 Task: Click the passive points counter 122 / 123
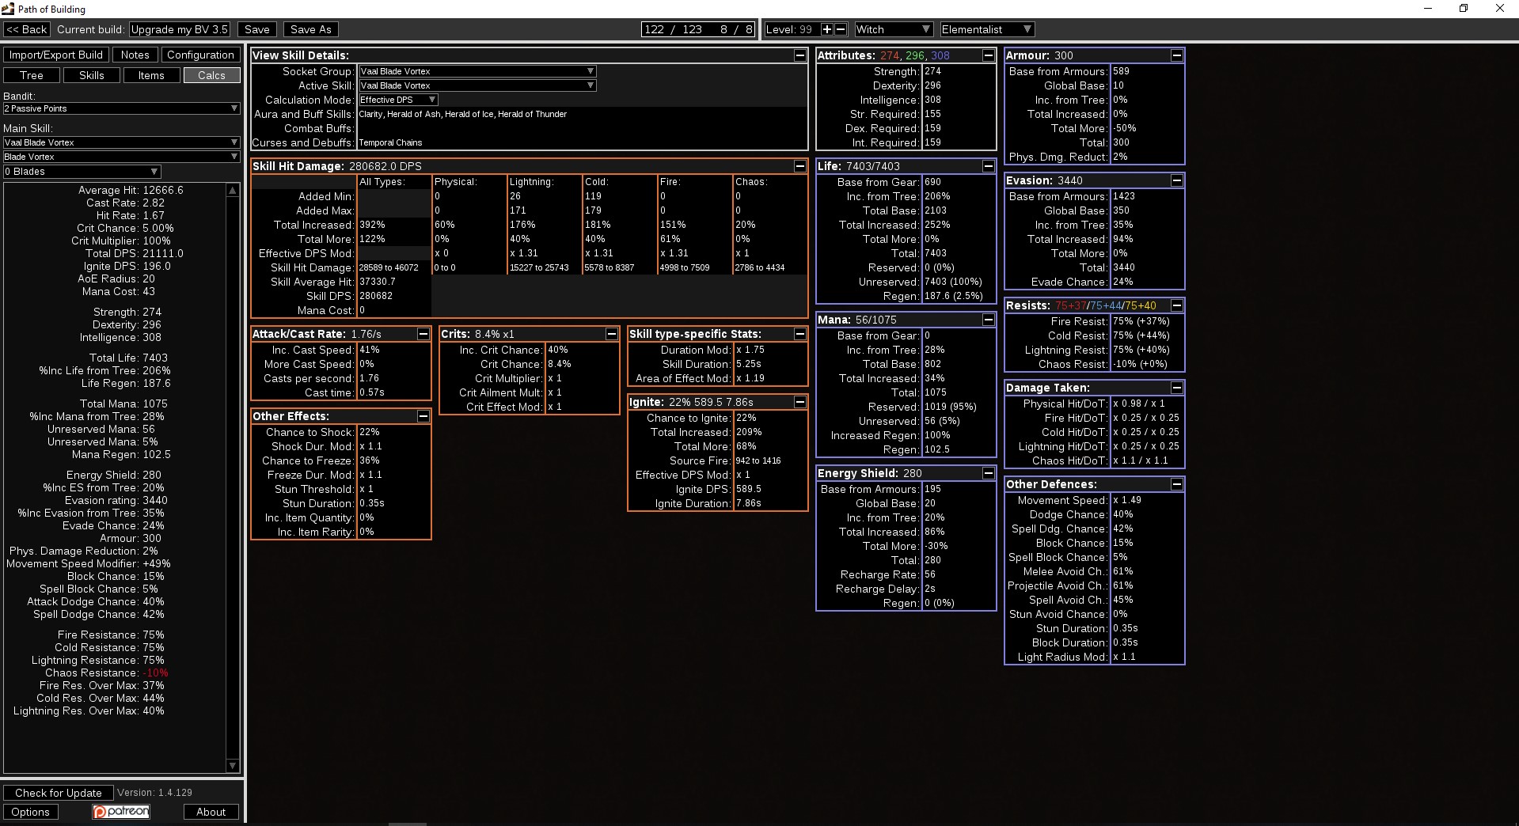674,29
